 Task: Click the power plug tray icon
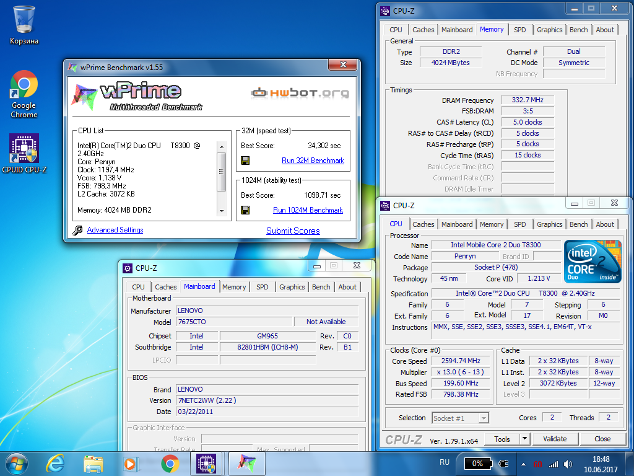tap(504, 464)
